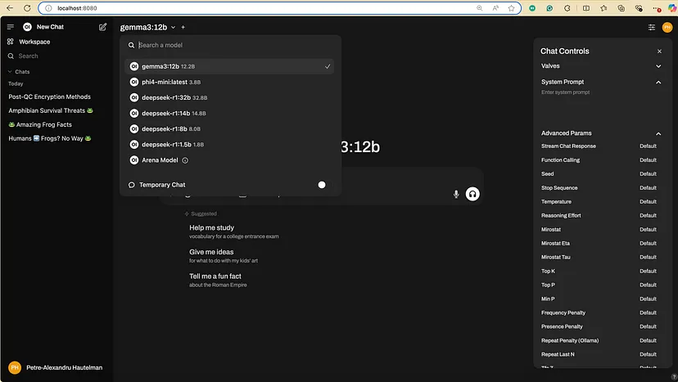Start a call with the headphones button
The height and width of the screenshot is (382, 678).
coord(472,194)
